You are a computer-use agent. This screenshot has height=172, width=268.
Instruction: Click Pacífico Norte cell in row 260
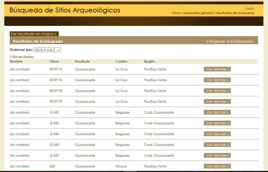pyautogui.click(x=155, y=166)
